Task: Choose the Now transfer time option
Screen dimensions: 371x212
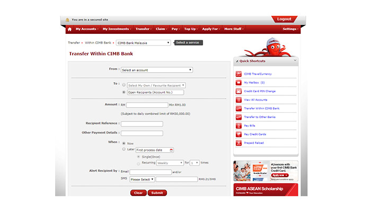Action: pos(123,144)
